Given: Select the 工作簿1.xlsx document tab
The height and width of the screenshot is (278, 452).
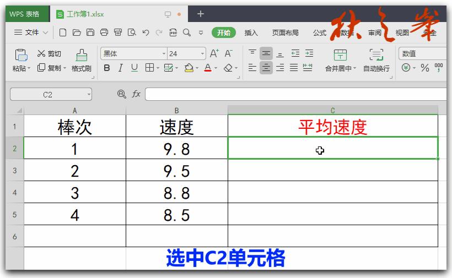Looking at the screenshot, I should 119,14.
